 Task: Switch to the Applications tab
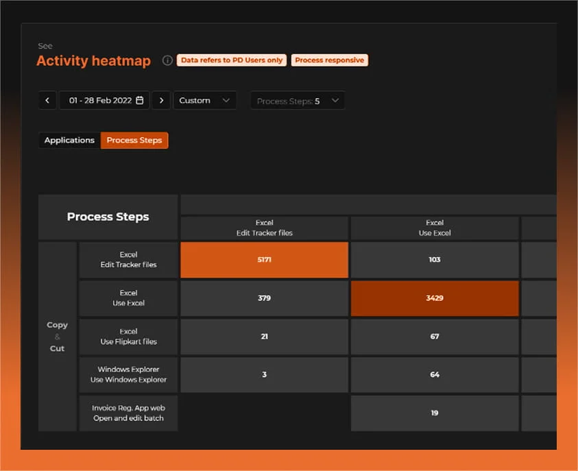(x=69, y=141)
